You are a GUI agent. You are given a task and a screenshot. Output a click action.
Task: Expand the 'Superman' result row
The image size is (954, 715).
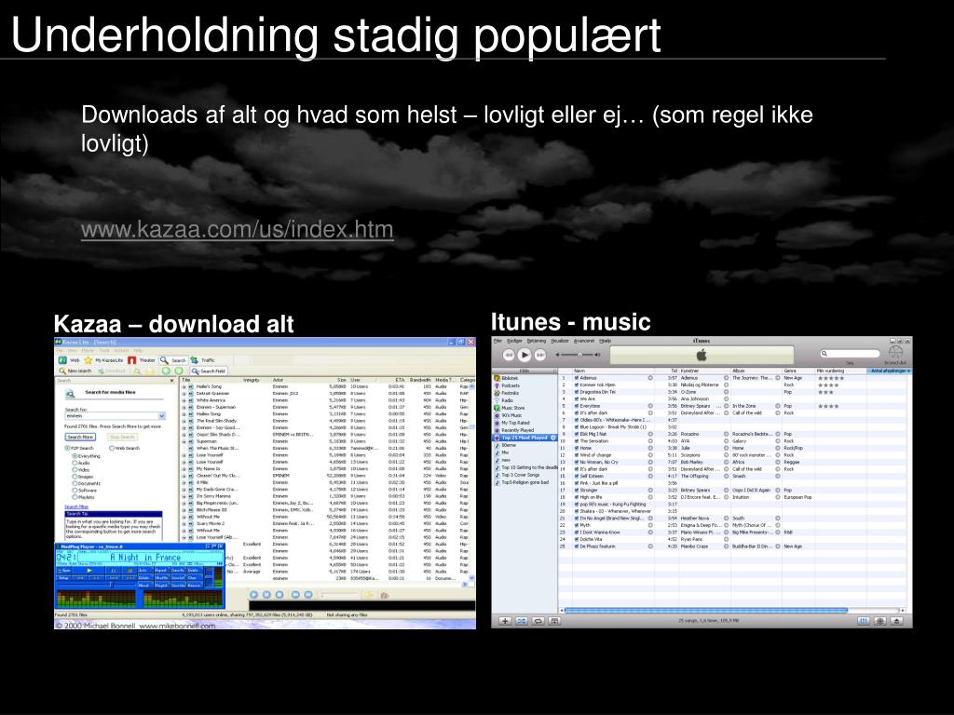click(184, 441)
